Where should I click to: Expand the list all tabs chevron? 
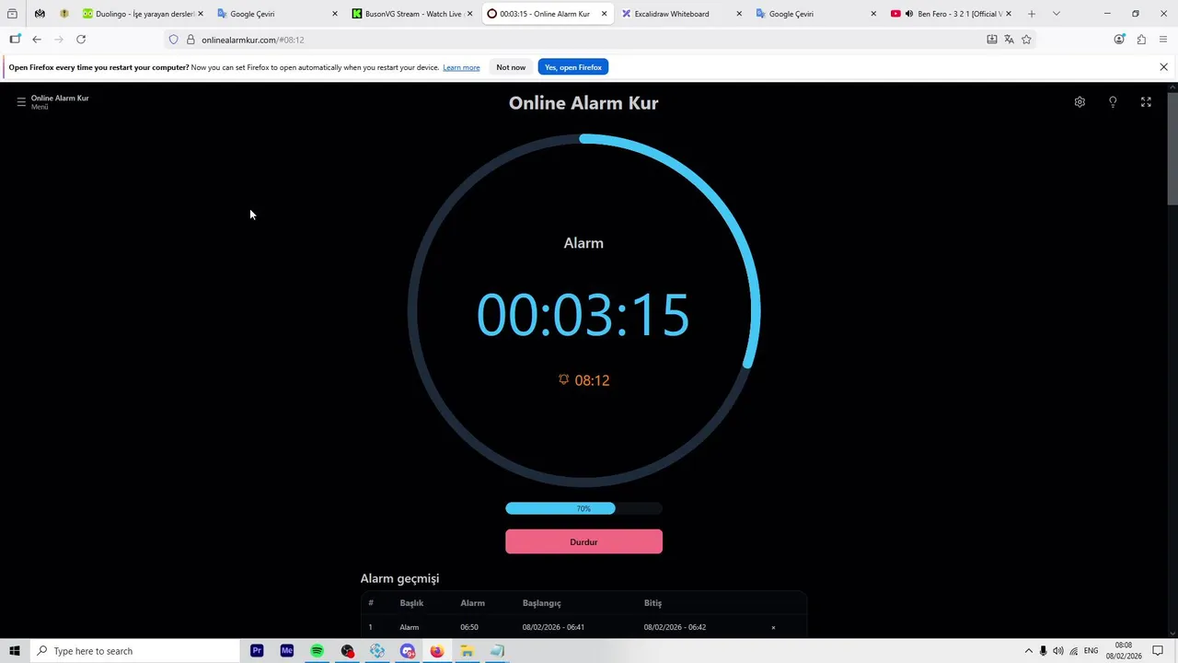coord(1056,14)
